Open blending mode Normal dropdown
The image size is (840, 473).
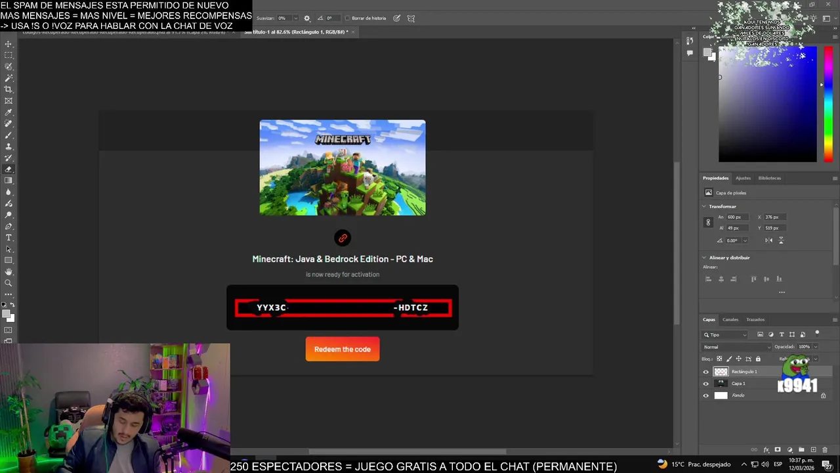(x=737, y=347)
